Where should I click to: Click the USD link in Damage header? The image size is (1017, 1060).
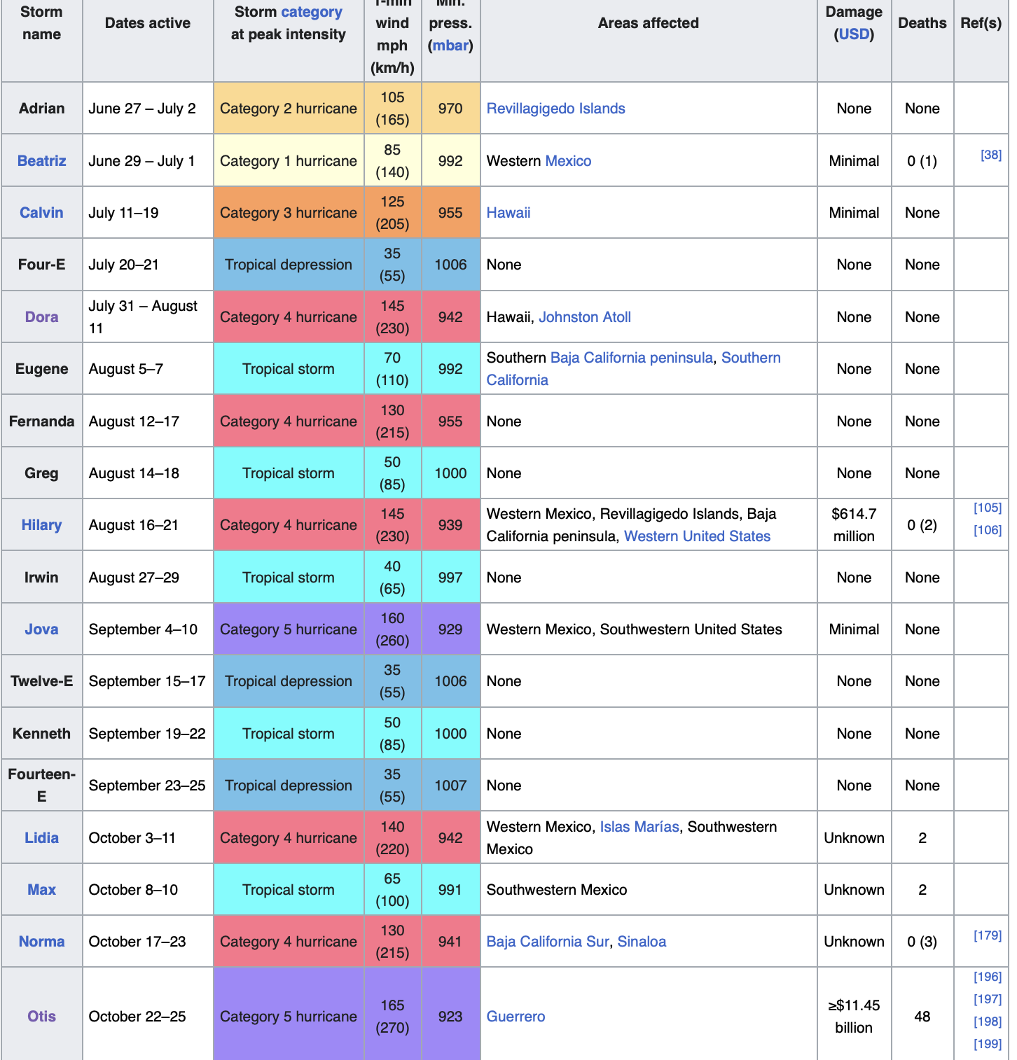[x=854, y=34]
